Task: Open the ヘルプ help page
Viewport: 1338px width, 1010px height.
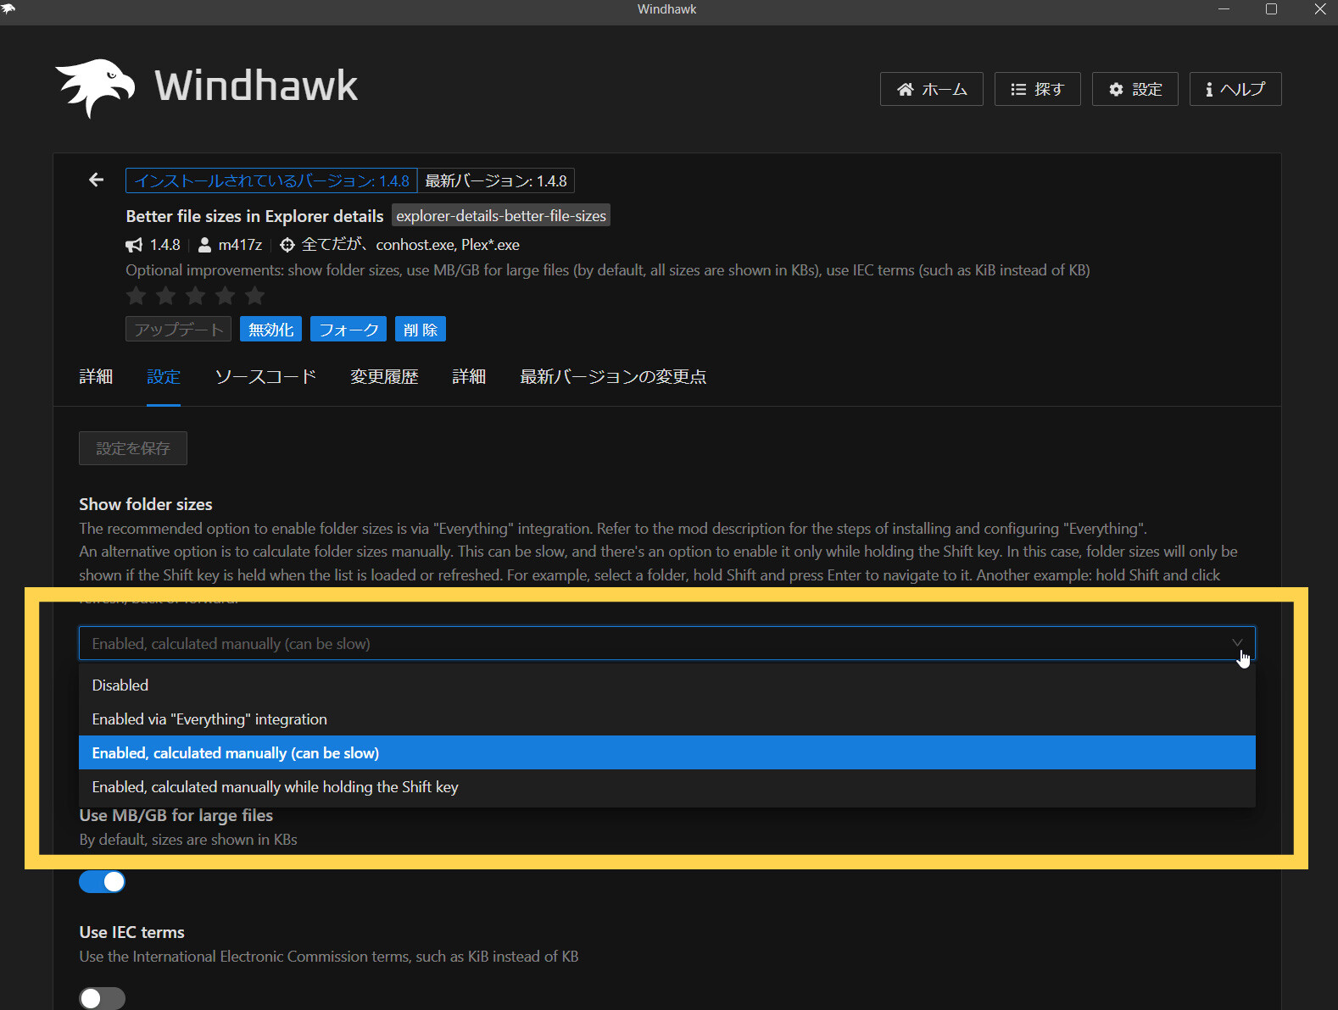Action: tap(1235, 89)
